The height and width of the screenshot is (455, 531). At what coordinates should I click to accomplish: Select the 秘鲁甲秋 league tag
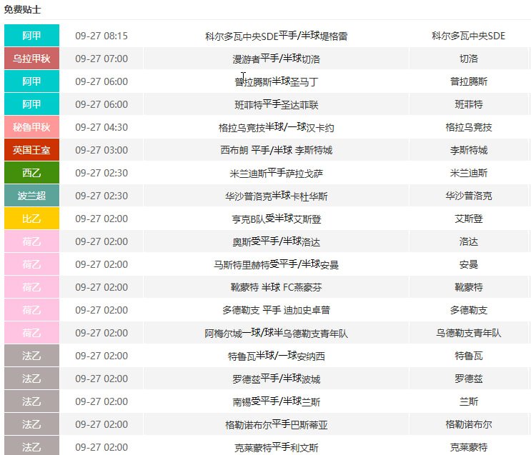click(x=31, y=127)
